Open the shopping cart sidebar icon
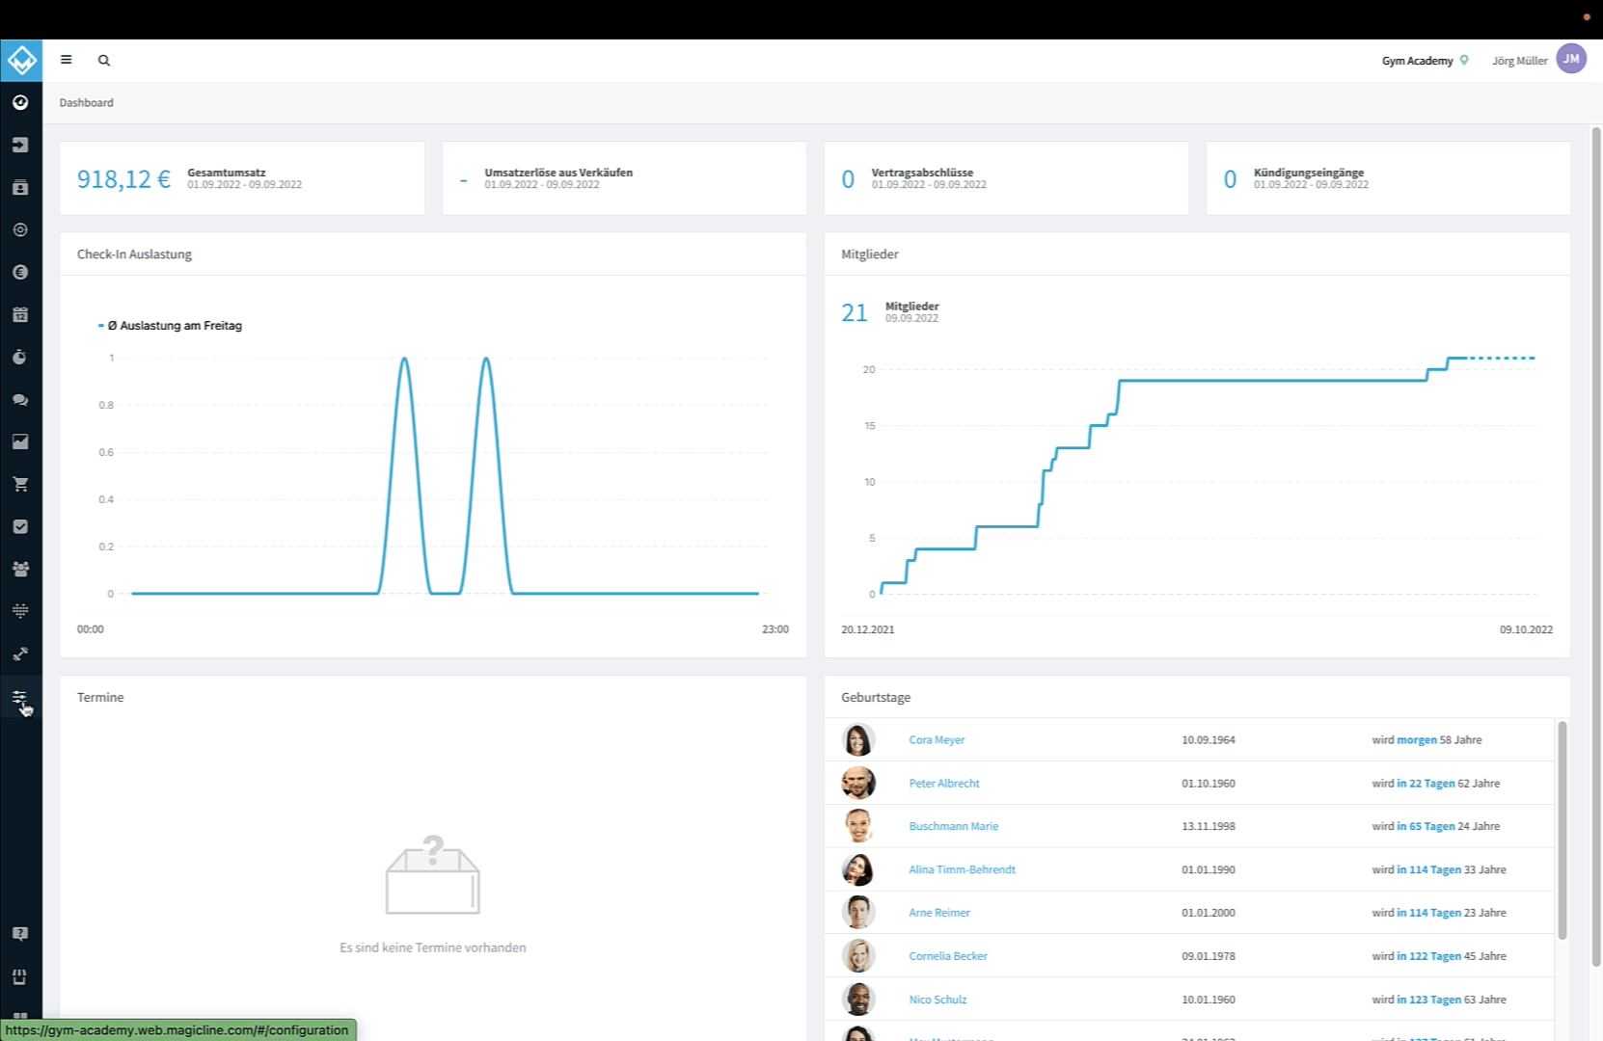This screenshot has width=1603, height=1041. tap(20, 484)
